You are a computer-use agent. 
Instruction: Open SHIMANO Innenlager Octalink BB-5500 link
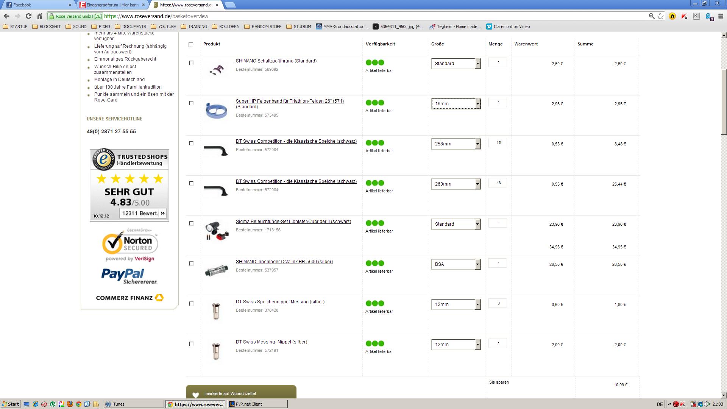[284, 262]
